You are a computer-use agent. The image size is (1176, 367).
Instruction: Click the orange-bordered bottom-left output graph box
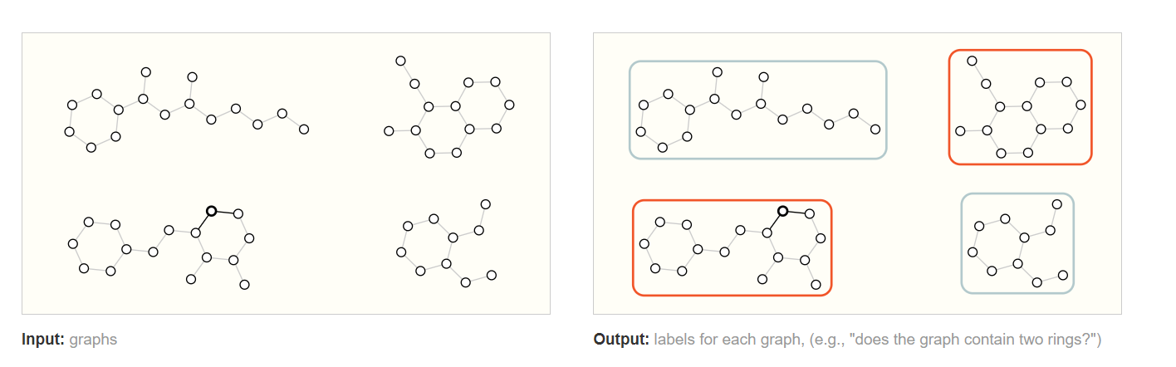click(x=733, y=247)
